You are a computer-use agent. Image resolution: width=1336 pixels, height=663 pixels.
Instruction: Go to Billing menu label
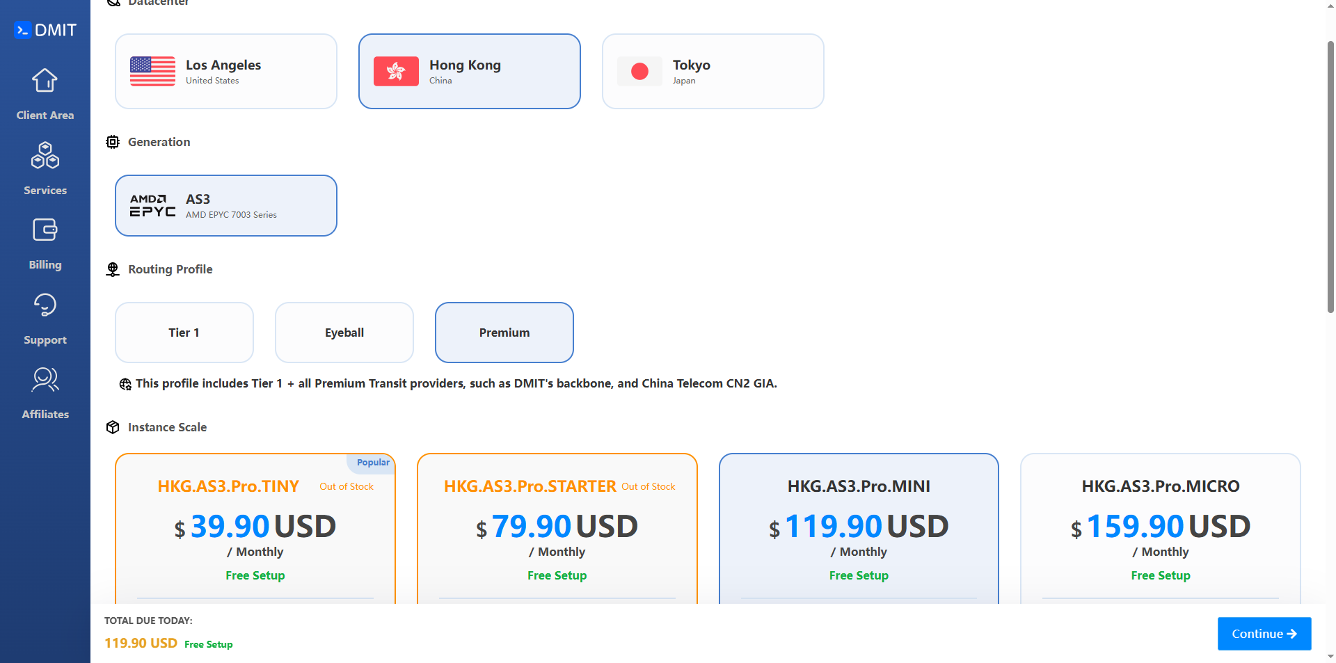click(45, 265)
